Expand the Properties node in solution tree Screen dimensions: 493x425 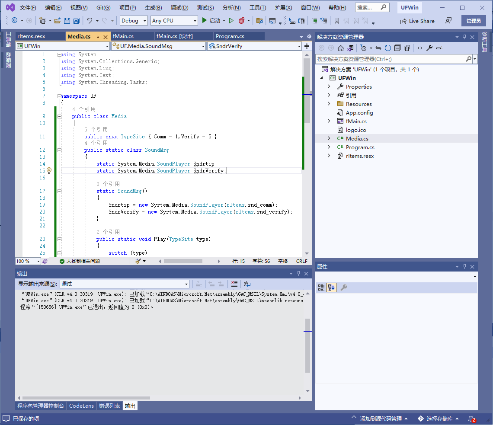329,86
